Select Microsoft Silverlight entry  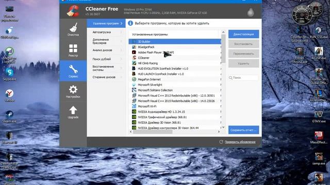point(175,85)
